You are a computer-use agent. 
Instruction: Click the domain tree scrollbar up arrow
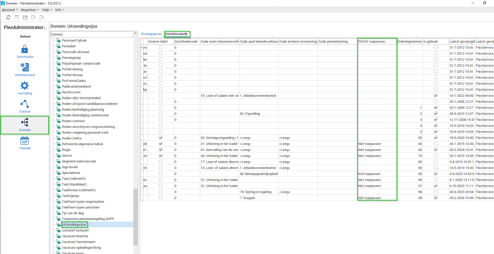[x=135, y=33]
